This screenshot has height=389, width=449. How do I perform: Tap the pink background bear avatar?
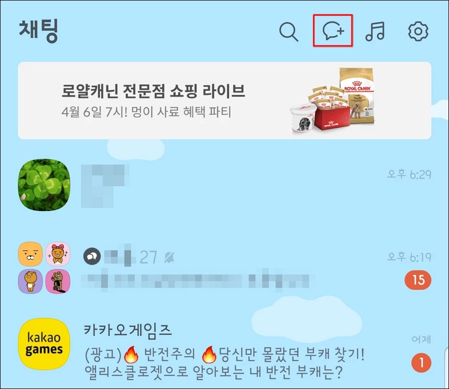click(58, 281)
